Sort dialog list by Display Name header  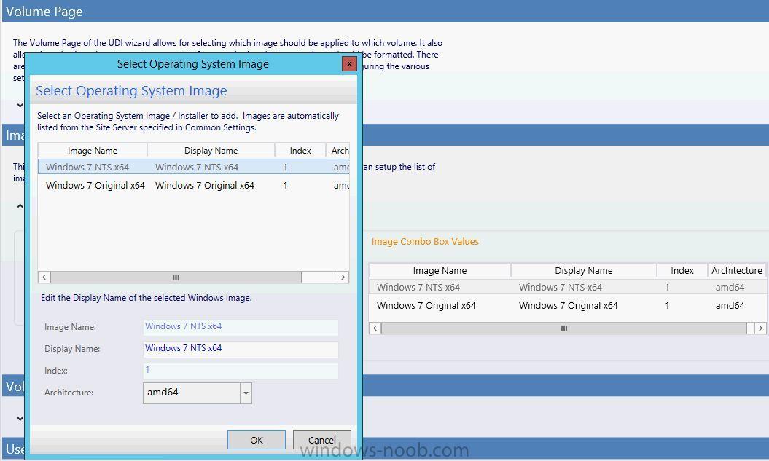(211, 151)
